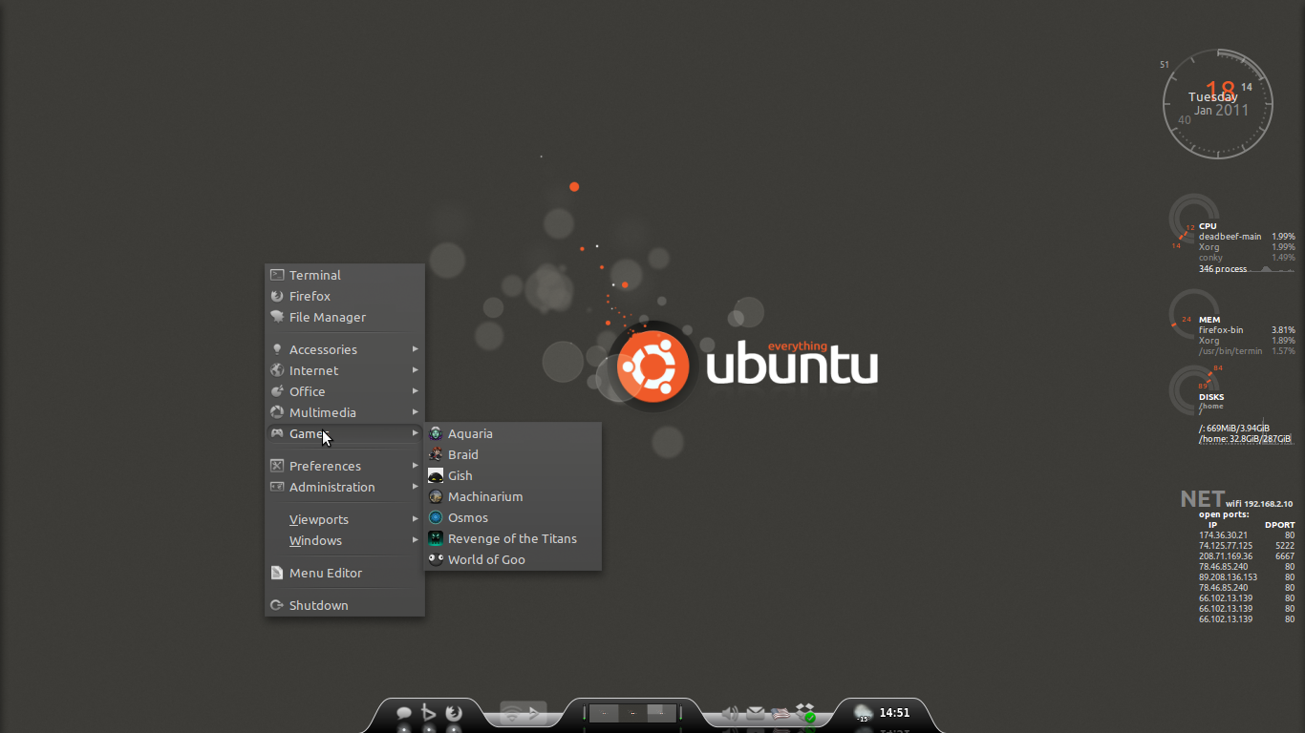Launch Firefox from the menu
Screen dimensions: 1305x733
[x=345, y=296]
